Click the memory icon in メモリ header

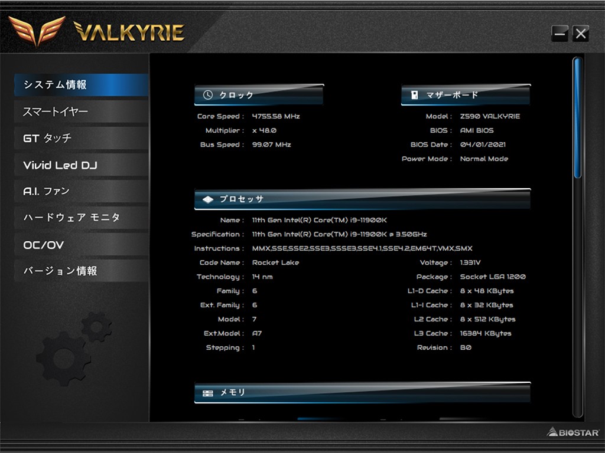point(208,393)
